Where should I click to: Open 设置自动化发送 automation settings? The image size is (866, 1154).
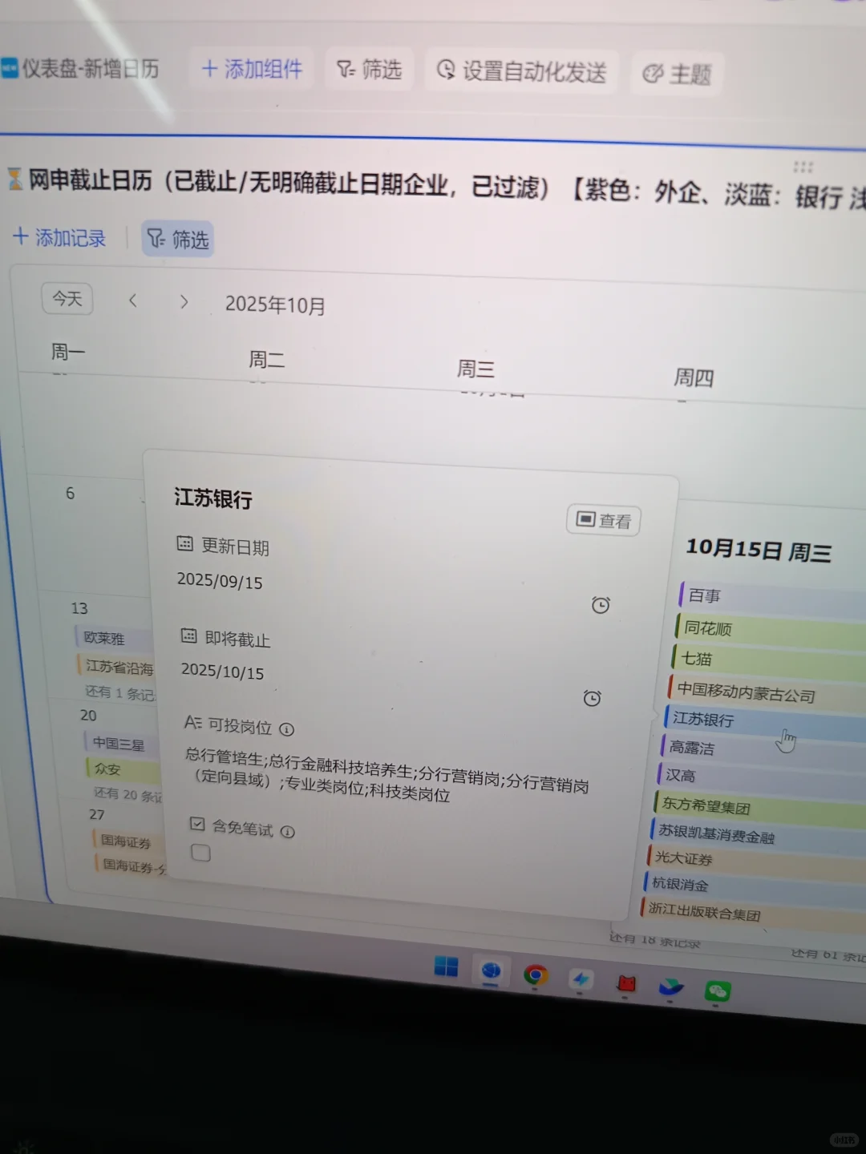(x=521, y=73)
